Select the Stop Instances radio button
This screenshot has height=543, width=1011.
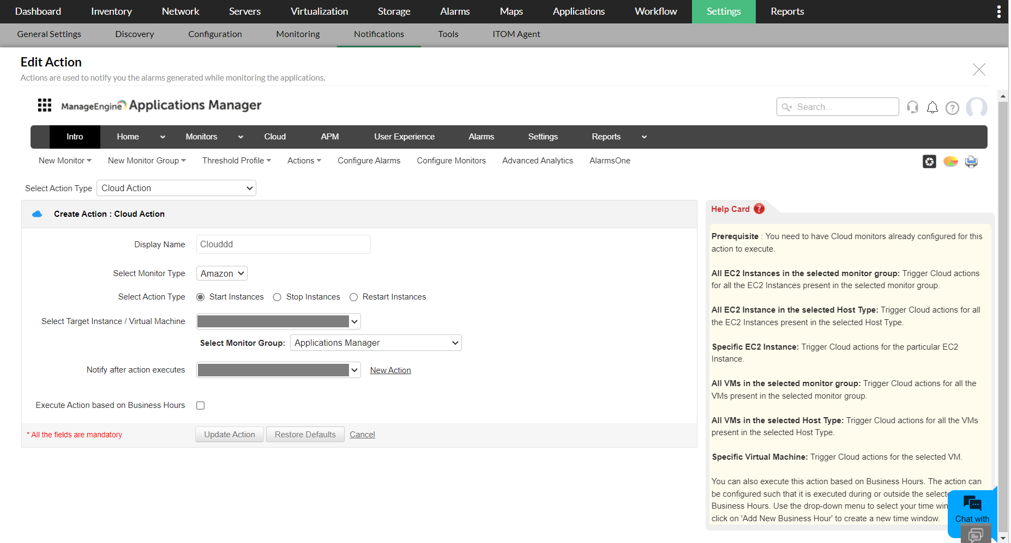coord(277,297)
